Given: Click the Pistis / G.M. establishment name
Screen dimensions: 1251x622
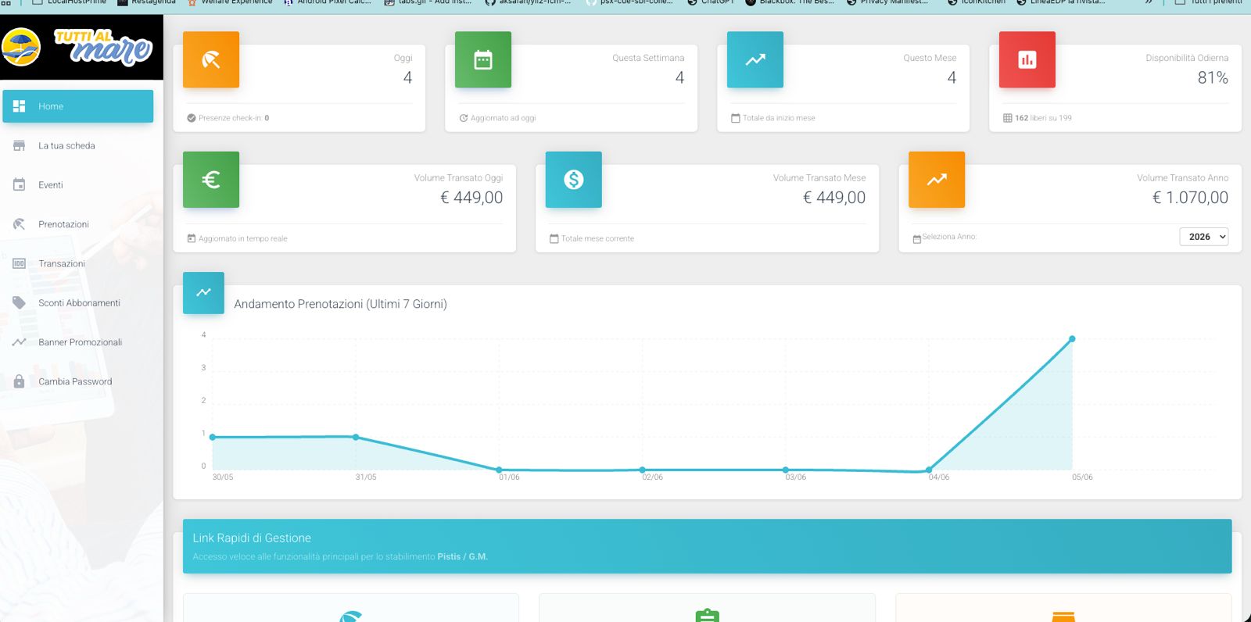Looking at the screenshot, I should (462, 557).
